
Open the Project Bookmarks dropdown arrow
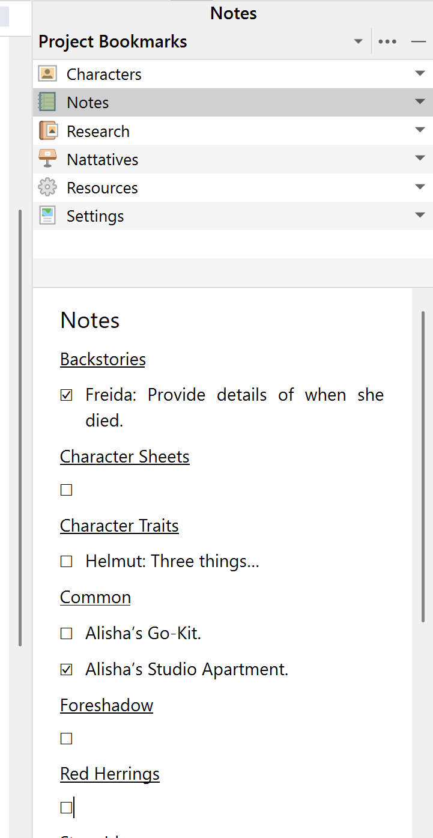[358, 41]
